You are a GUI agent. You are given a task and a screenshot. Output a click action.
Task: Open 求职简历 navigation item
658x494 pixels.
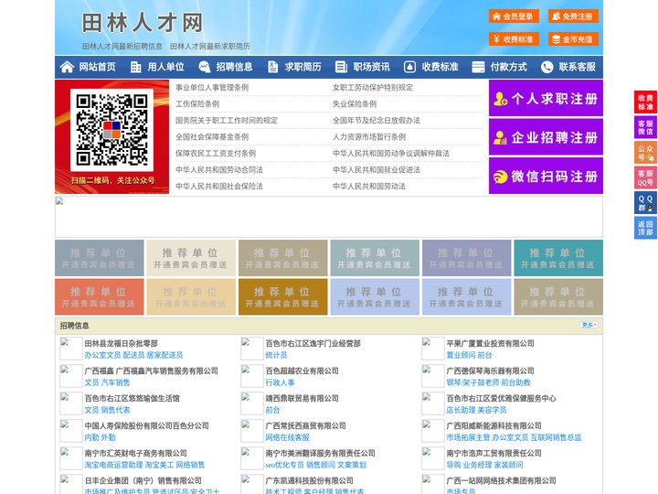click(303, 67)
